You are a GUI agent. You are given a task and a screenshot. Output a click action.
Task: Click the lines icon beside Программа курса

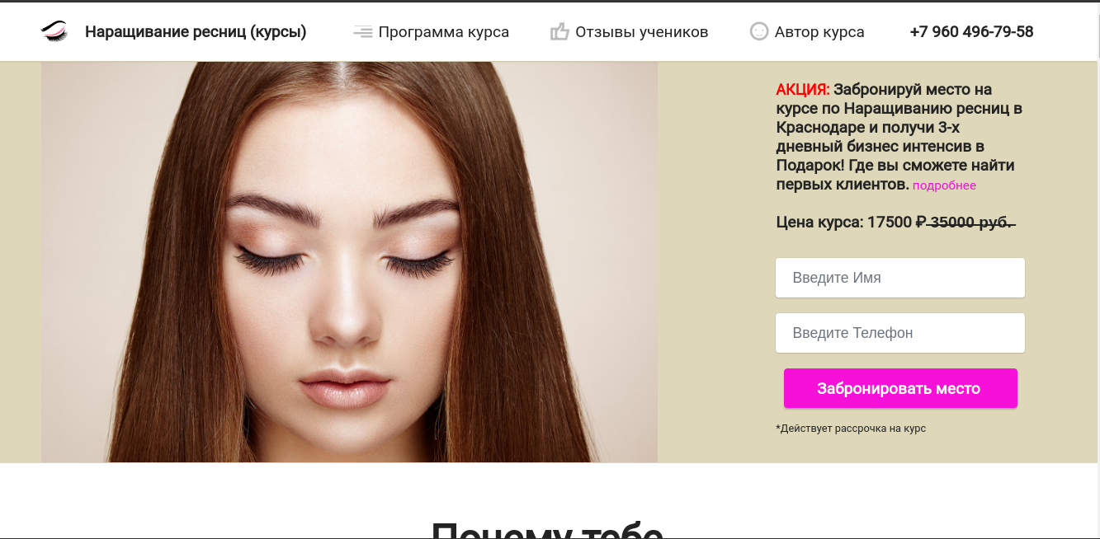click(362, 32)
